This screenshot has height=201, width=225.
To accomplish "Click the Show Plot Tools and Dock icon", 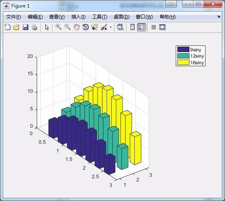I will pyautogui.click(x=162, y=27).
